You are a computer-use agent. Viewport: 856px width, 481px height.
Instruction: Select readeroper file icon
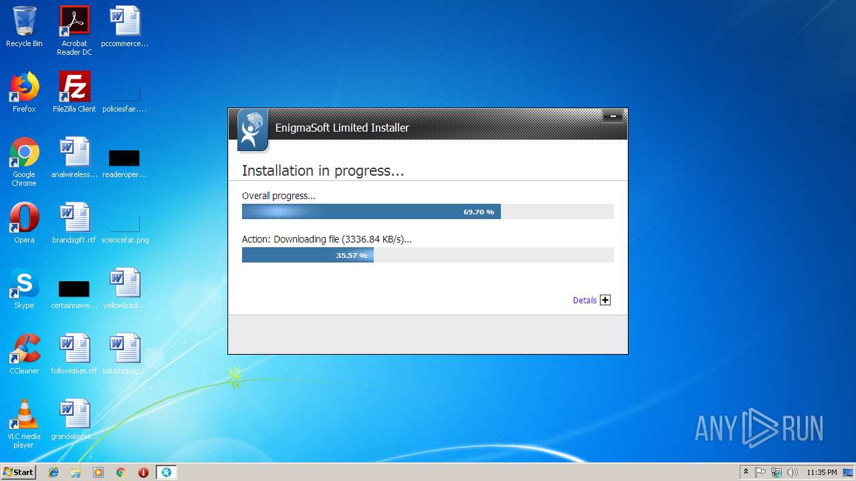(x=125, y=164)
